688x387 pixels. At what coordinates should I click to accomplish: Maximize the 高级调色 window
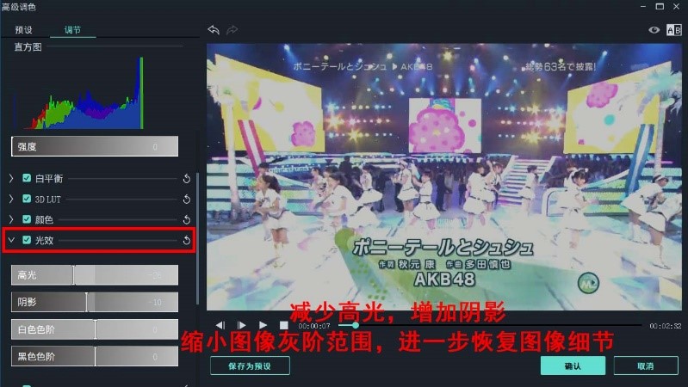point(660,6)
